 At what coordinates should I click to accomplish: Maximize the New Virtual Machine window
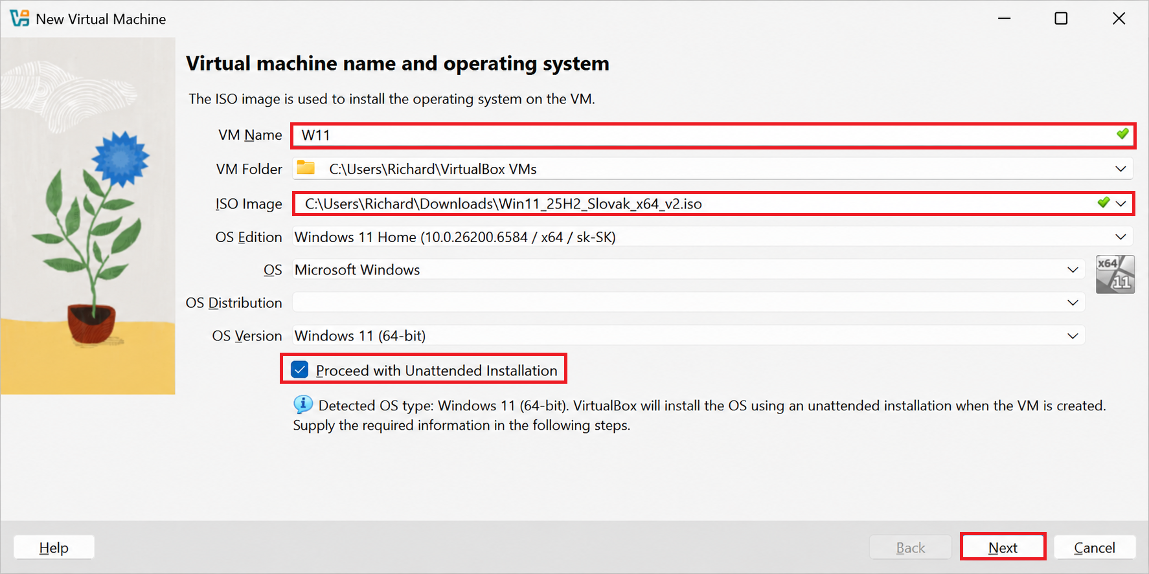click(1061, 18)
